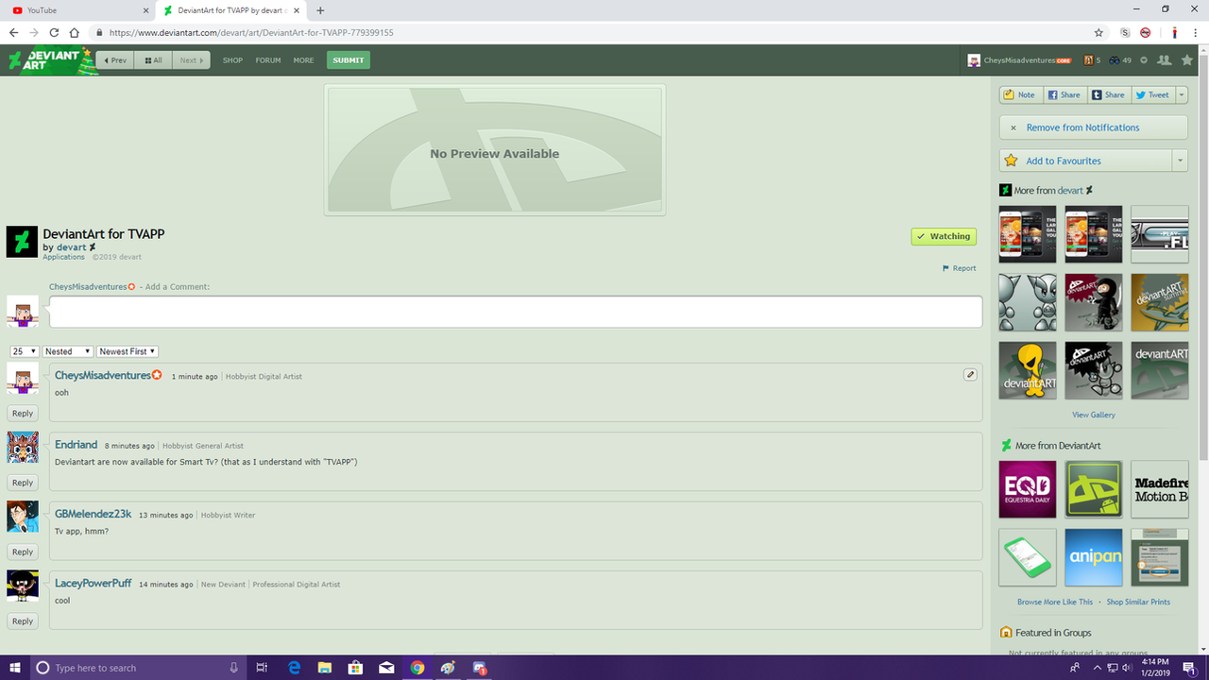Reply to CheysMisadventures comment
This screenshot has width=1209, height=680.
[23, 414]
